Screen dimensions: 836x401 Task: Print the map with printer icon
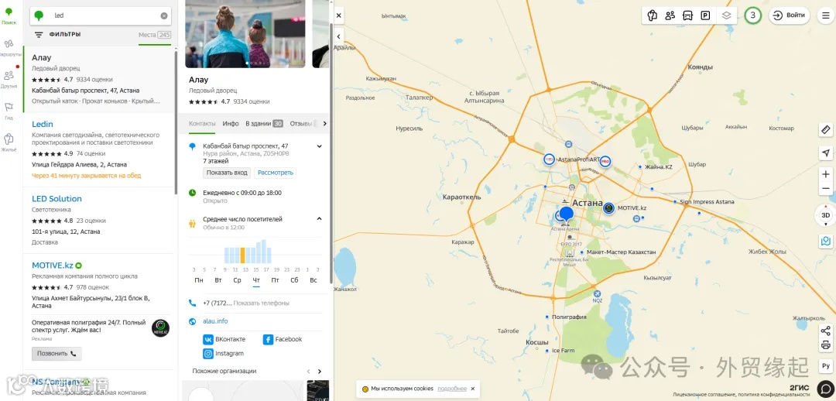pyautogui.click(x=826, y=344)
